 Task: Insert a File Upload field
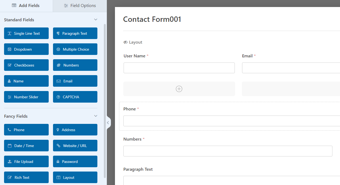pyautogui.click(x=26, y=162)
